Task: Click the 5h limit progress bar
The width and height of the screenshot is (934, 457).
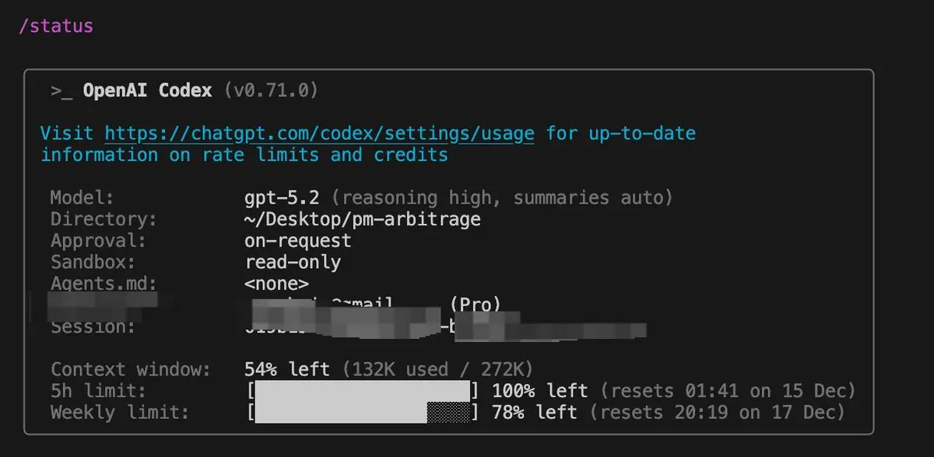Action: pyautogui.click(x=363, y=390)
